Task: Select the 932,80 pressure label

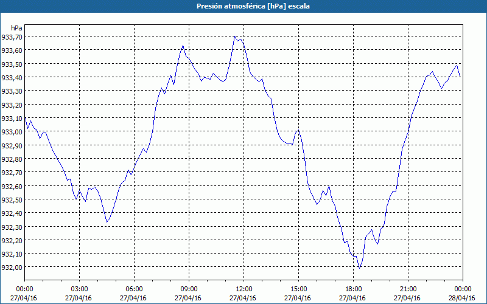Action: (x=12, y=159)
